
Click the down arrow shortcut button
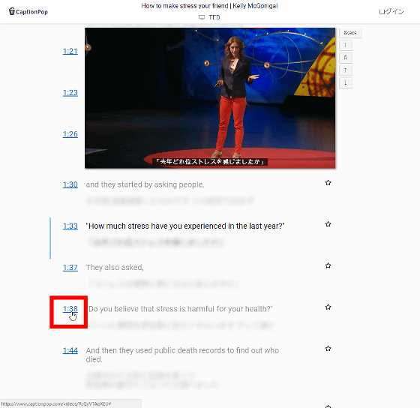coord(346,83)
